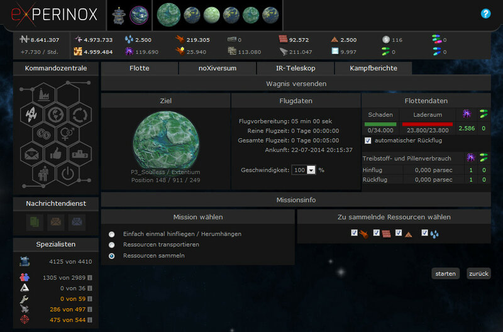Click the circular arrows hexagon icon
This screenshot has height=332, width=503.
point(80,114)
